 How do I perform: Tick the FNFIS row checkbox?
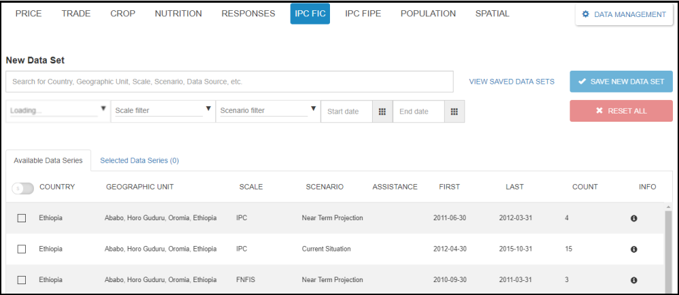point(22,280)
